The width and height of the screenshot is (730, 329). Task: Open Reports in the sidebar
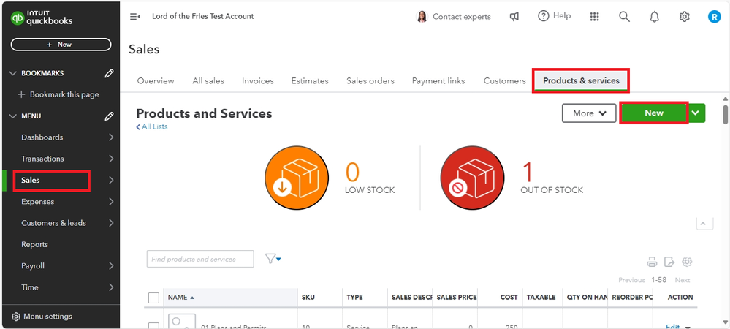click(x=34, y=244)
